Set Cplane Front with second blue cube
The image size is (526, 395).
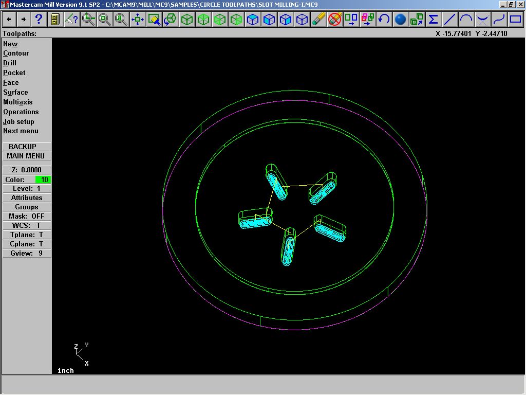click(x=269, y=20)
